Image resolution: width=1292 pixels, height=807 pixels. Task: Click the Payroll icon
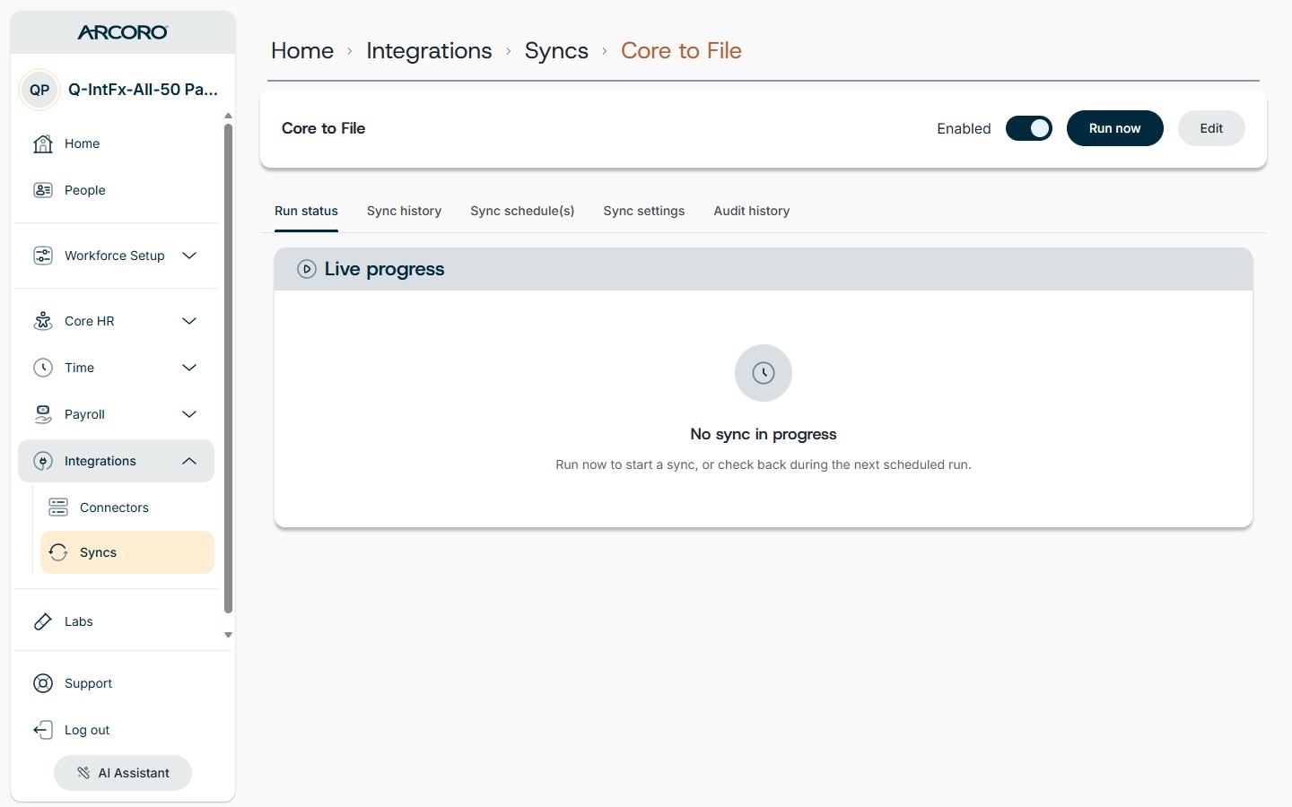pos(43,414)
